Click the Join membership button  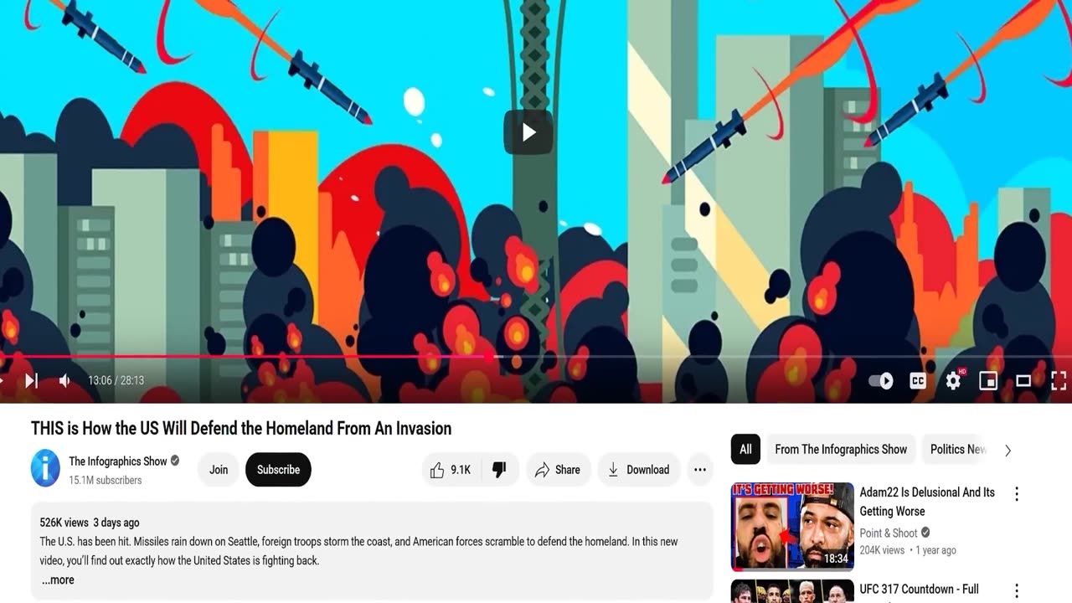click(x=219, y=470)
